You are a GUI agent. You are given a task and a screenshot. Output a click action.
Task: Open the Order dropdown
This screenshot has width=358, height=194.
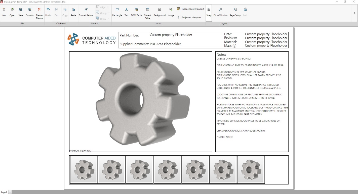102,18
